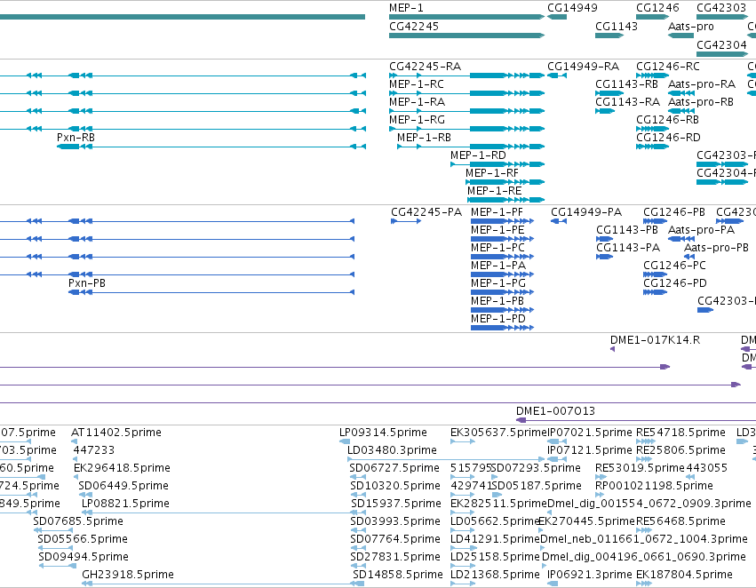Click EST EK296418.5prime
Image resolution: width=756 pixels, height=588 pixels.
pos(122,468)
